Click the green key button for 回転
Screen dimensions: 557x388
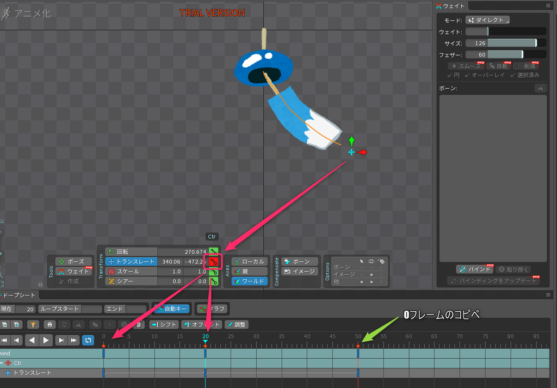click(x=213, y=251)
